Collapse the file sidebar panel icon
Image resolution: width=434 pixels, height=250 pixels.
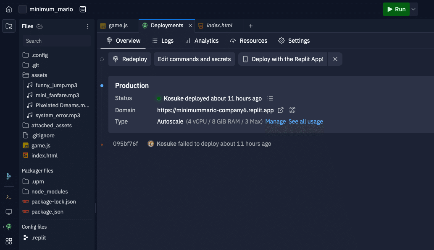click(x=9, y=26)
